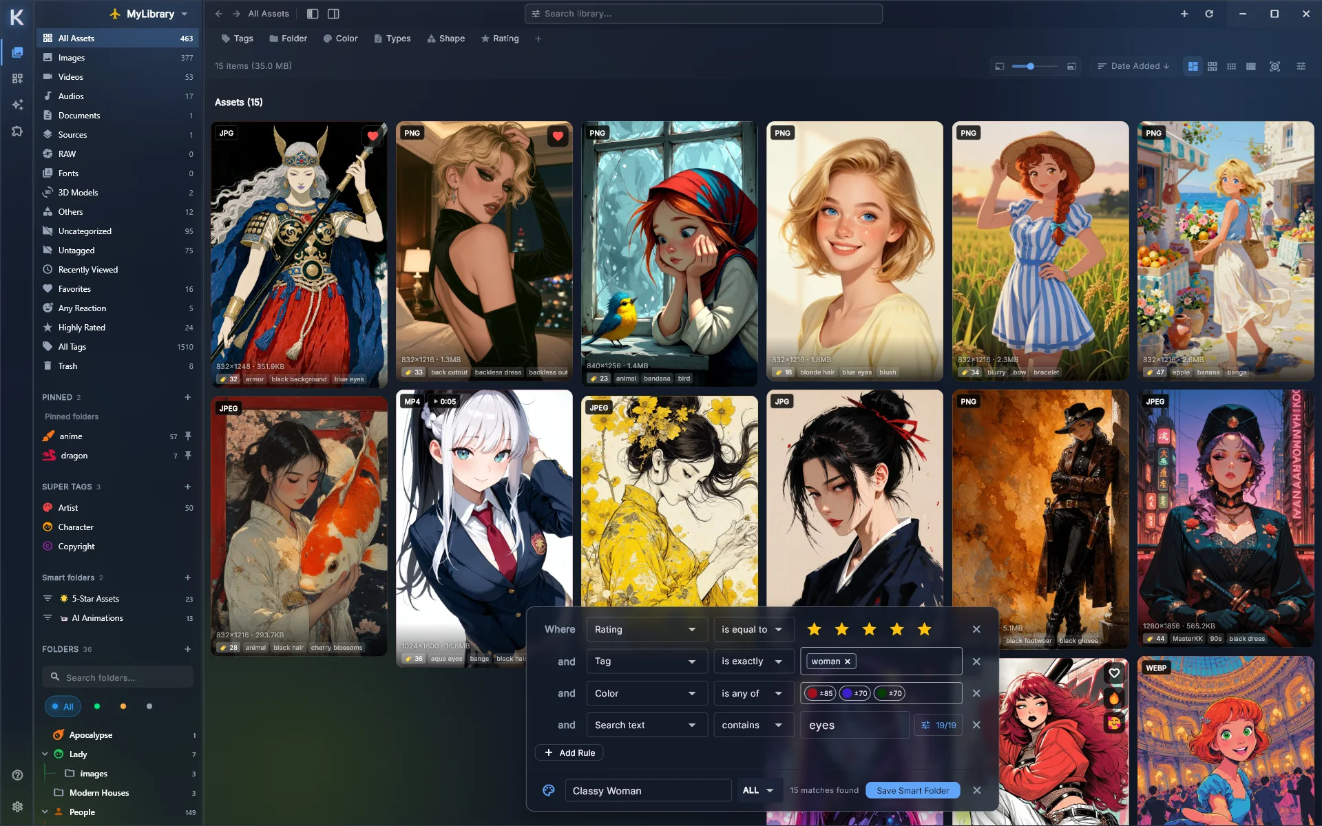Open the Tags filter tab
Viewport: 1322px width, 826px height.
click(238, 39)
